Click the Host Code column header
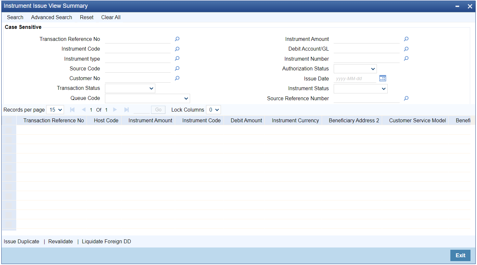 click(106, 120)
